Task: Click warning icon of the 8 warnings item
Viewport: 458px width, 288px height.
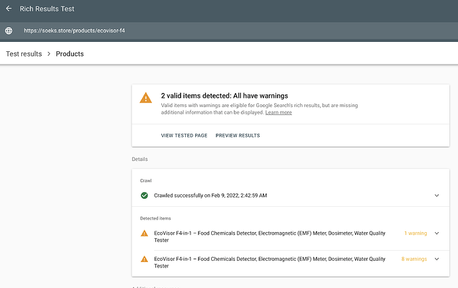Action: point(144,259)
